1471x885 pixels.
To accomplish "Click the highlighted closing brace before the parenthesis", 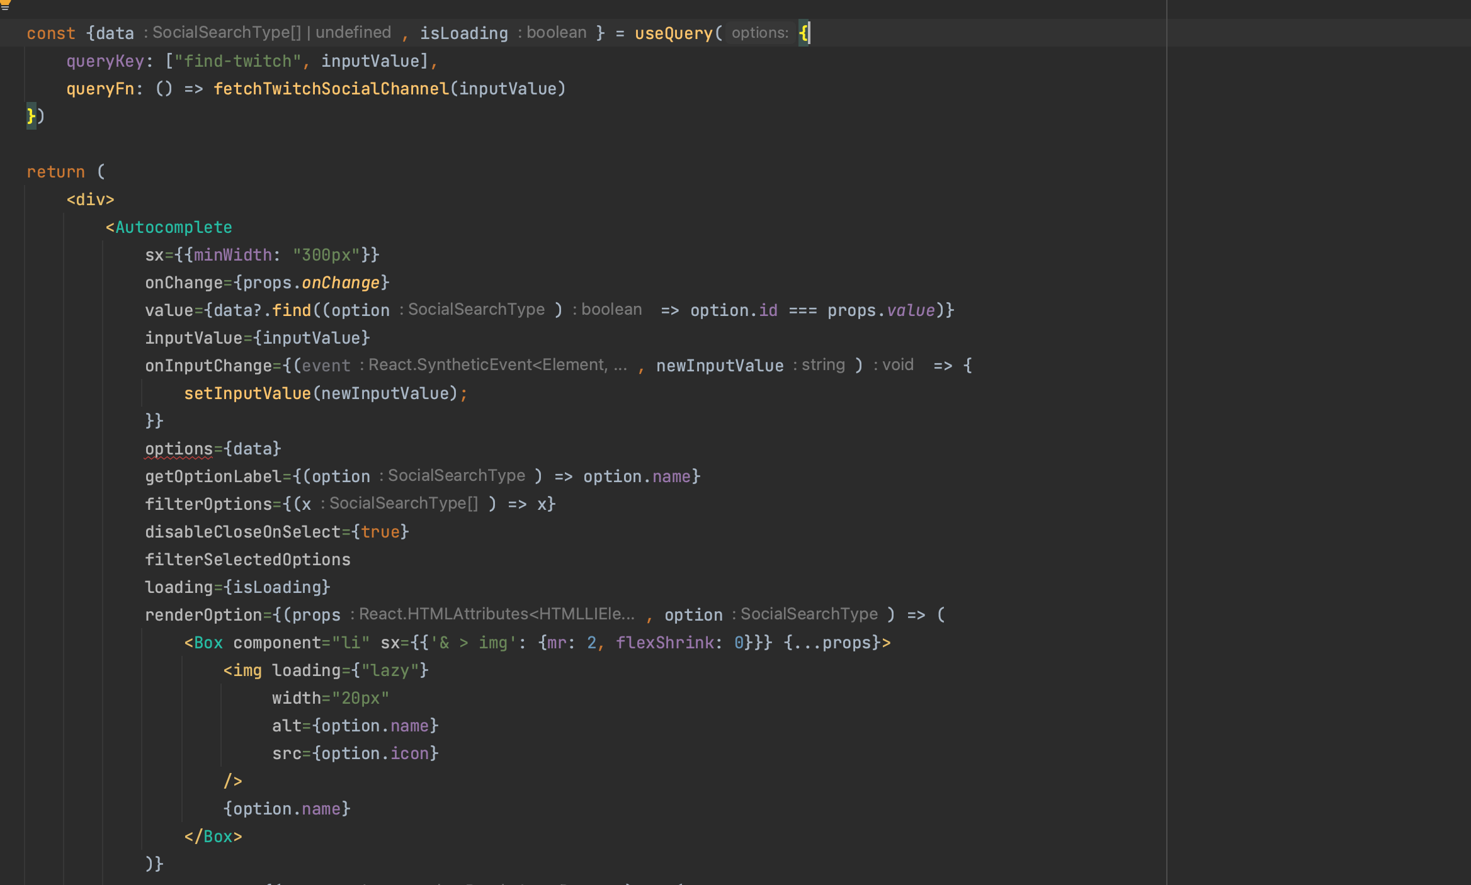I will tap(31, 116).
